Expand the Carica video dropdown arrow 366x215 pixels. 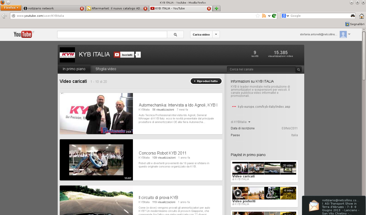pos(216,35)
